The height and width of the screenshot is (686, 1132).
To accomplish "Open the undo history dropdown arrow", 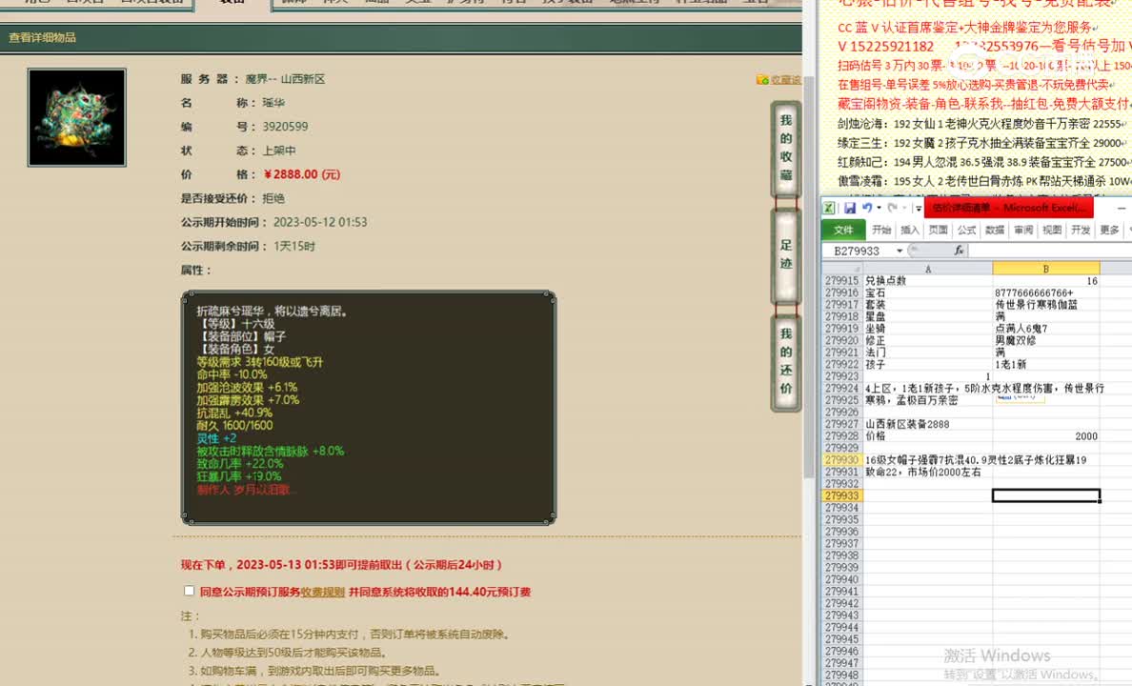I will point(879,208).
